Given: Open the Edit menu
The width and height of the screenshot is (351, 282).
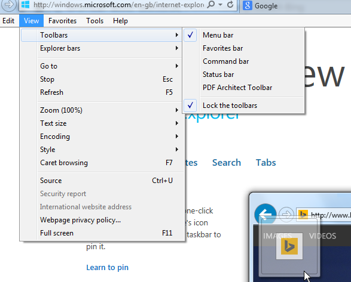Looking at the screenshot, I should click(8, 21).
